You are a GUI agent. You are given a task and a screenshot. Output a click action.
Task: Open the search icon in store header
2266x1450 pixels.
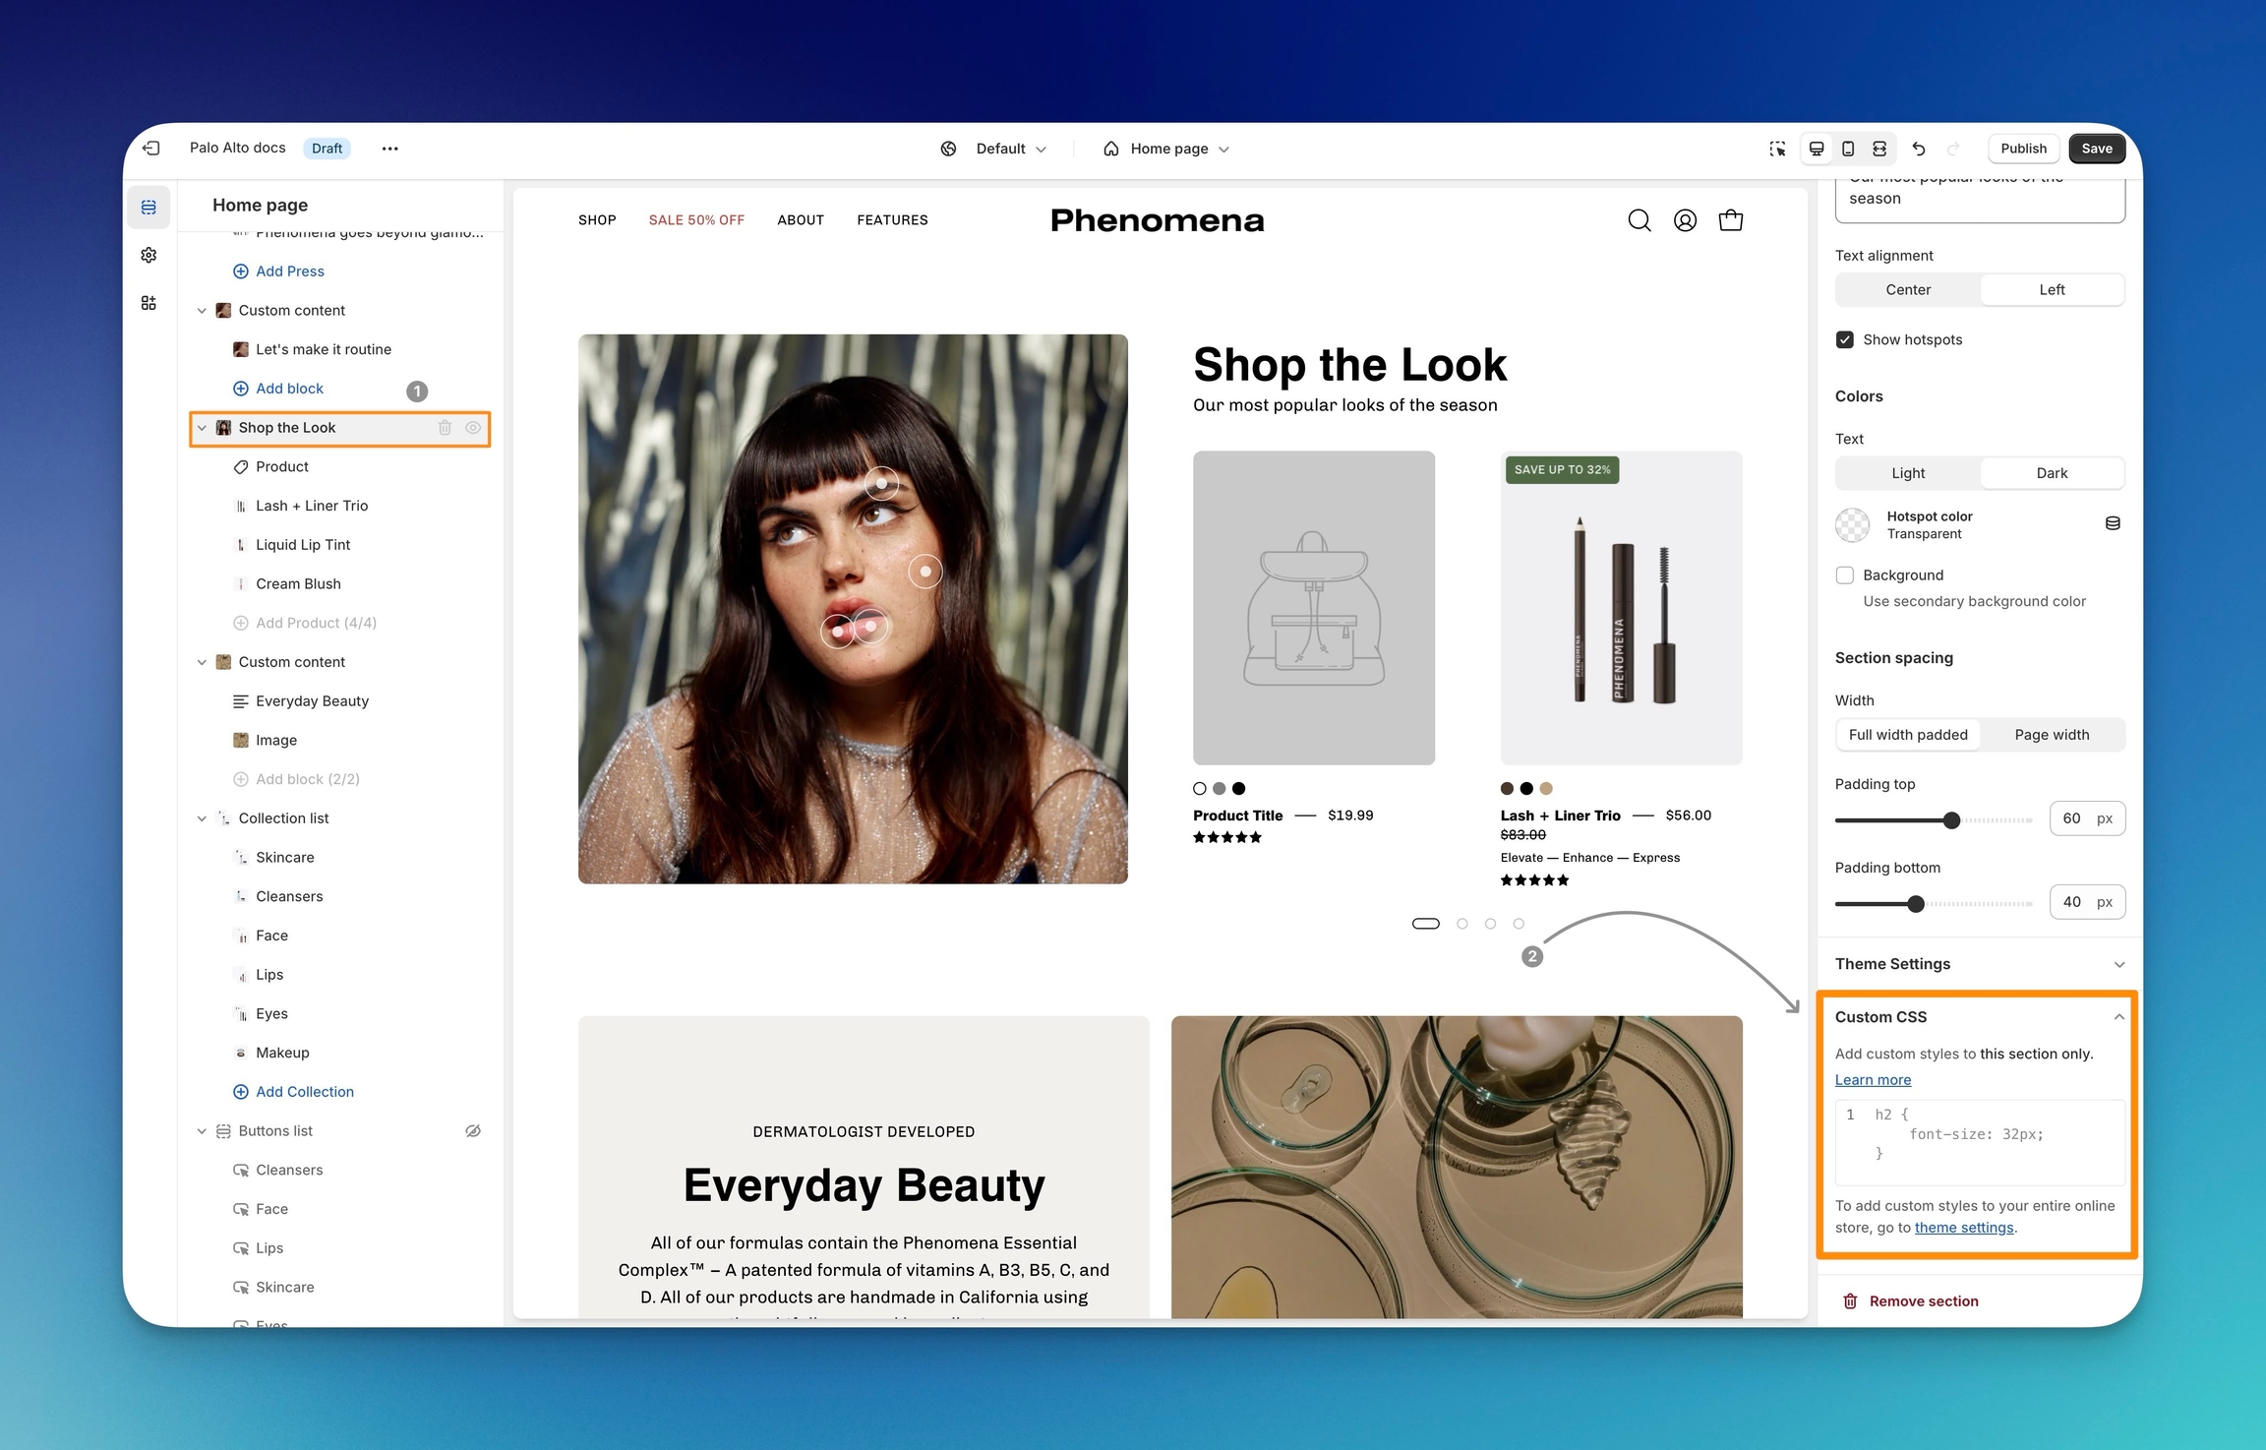point(1639,220)
